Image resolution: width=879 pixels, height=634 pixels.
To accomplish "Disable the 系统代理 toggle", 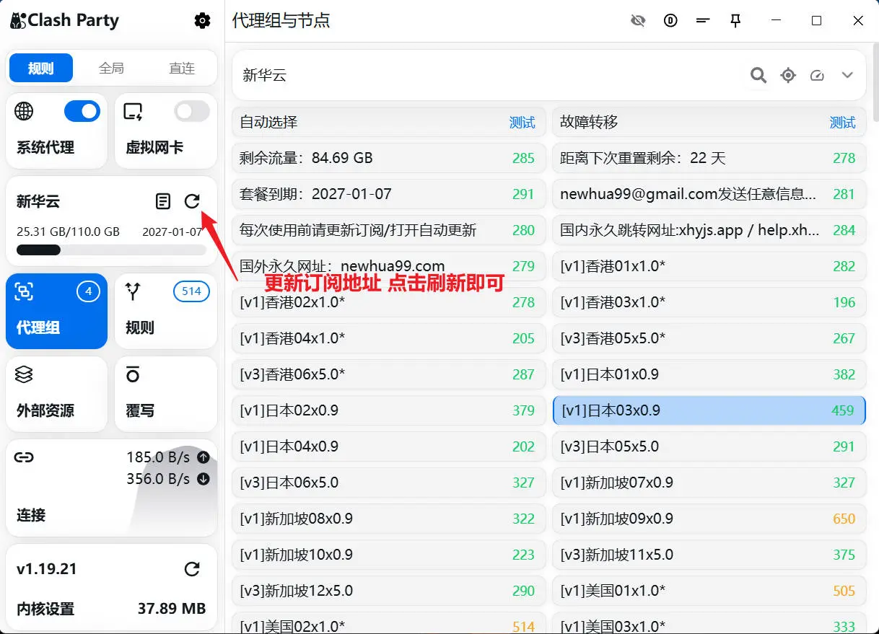I will [82, 111].
